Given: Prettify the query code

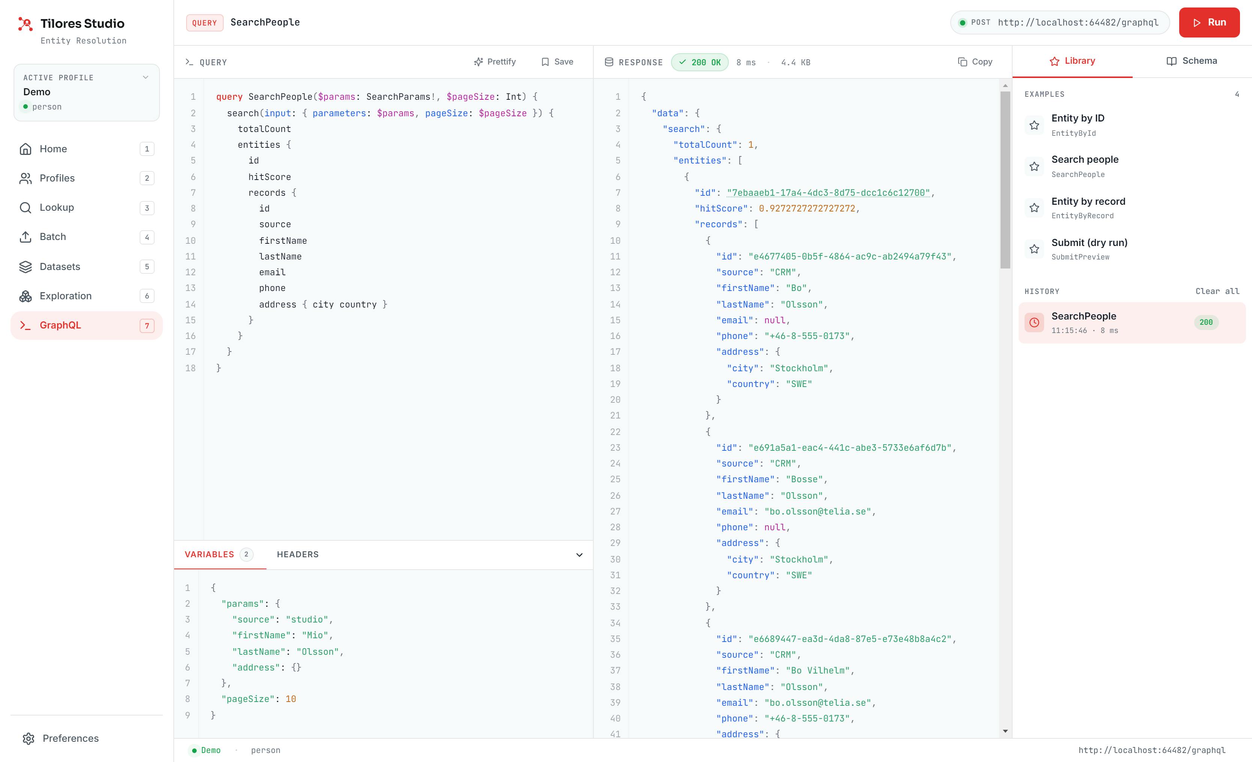Looking at the screenshot, I should pyautogui.click(x=495, y=62).
